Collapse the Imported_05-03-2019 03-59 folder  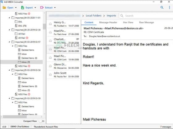tap(9, 98)
